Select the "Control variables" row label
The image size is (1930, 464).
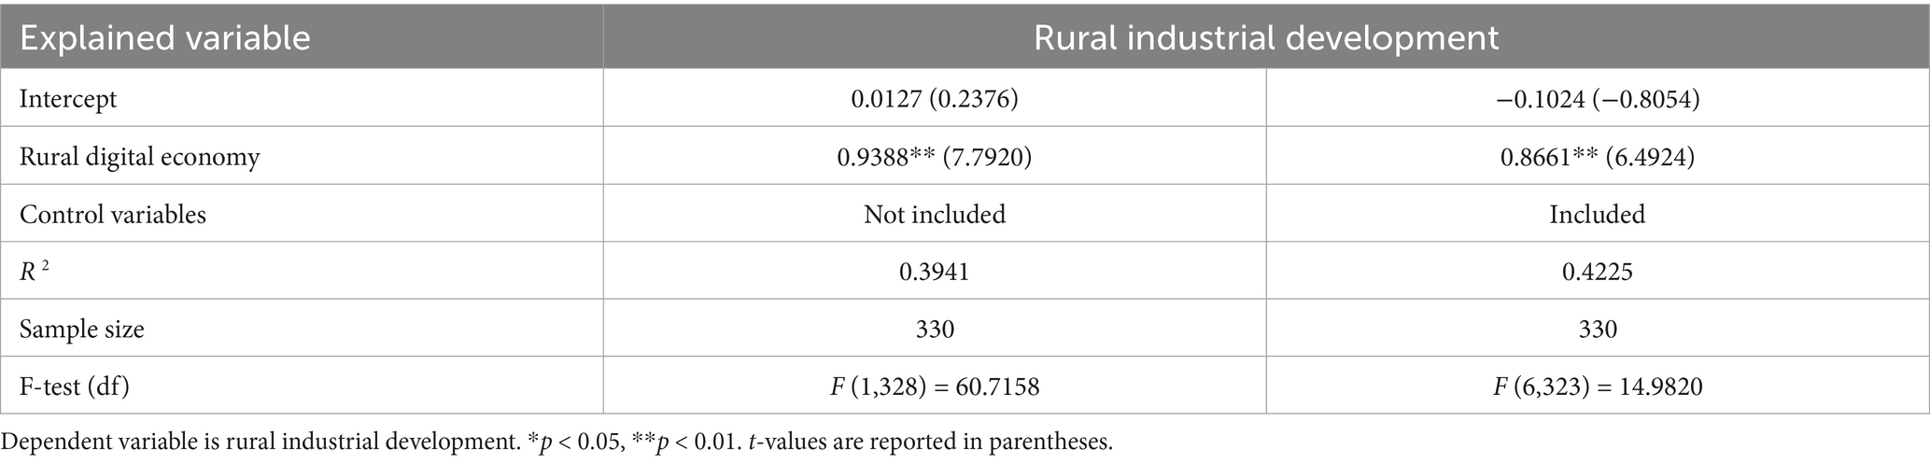pos(112,214)
